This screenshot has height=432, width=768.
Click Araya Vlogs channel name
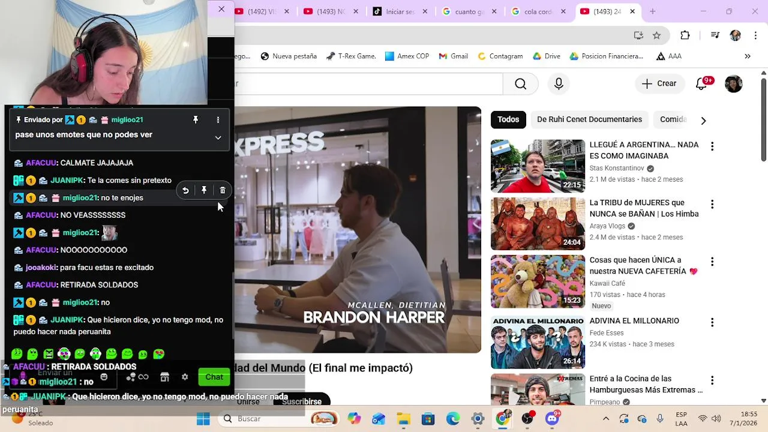click(x=607, y=226)
